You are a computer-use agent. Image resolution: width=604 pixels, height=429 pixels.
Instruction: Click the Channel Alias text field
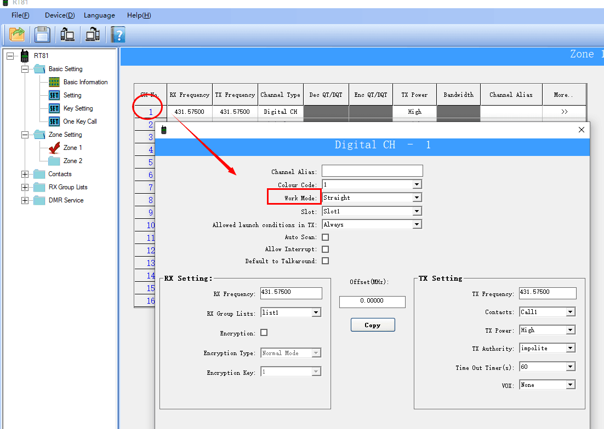point(372,171)
